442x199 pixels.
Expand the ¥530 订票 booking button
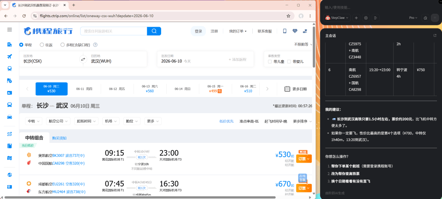(x=304, y=159)
